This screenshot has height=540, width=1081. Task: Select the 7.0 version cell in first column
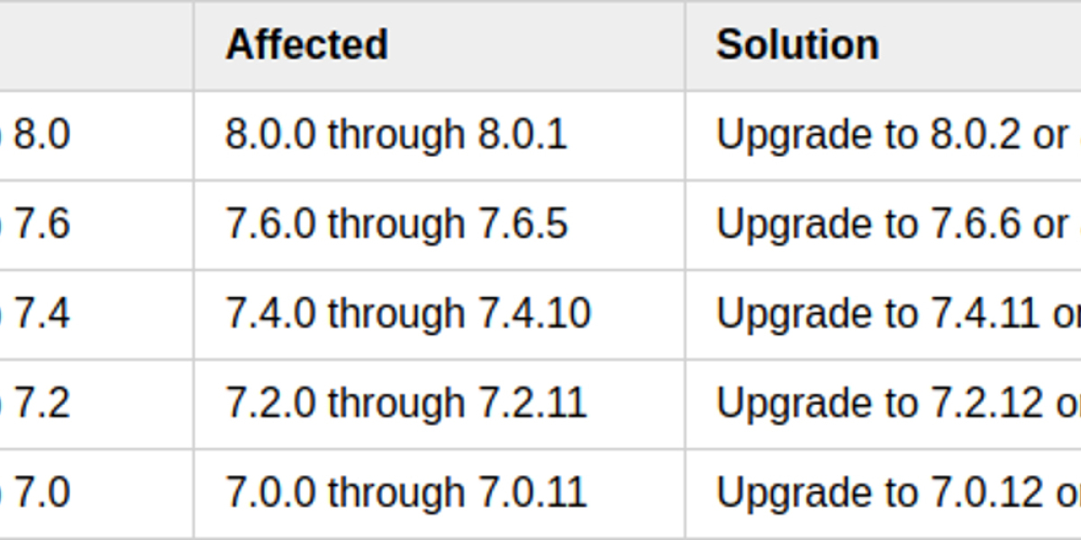41,493
